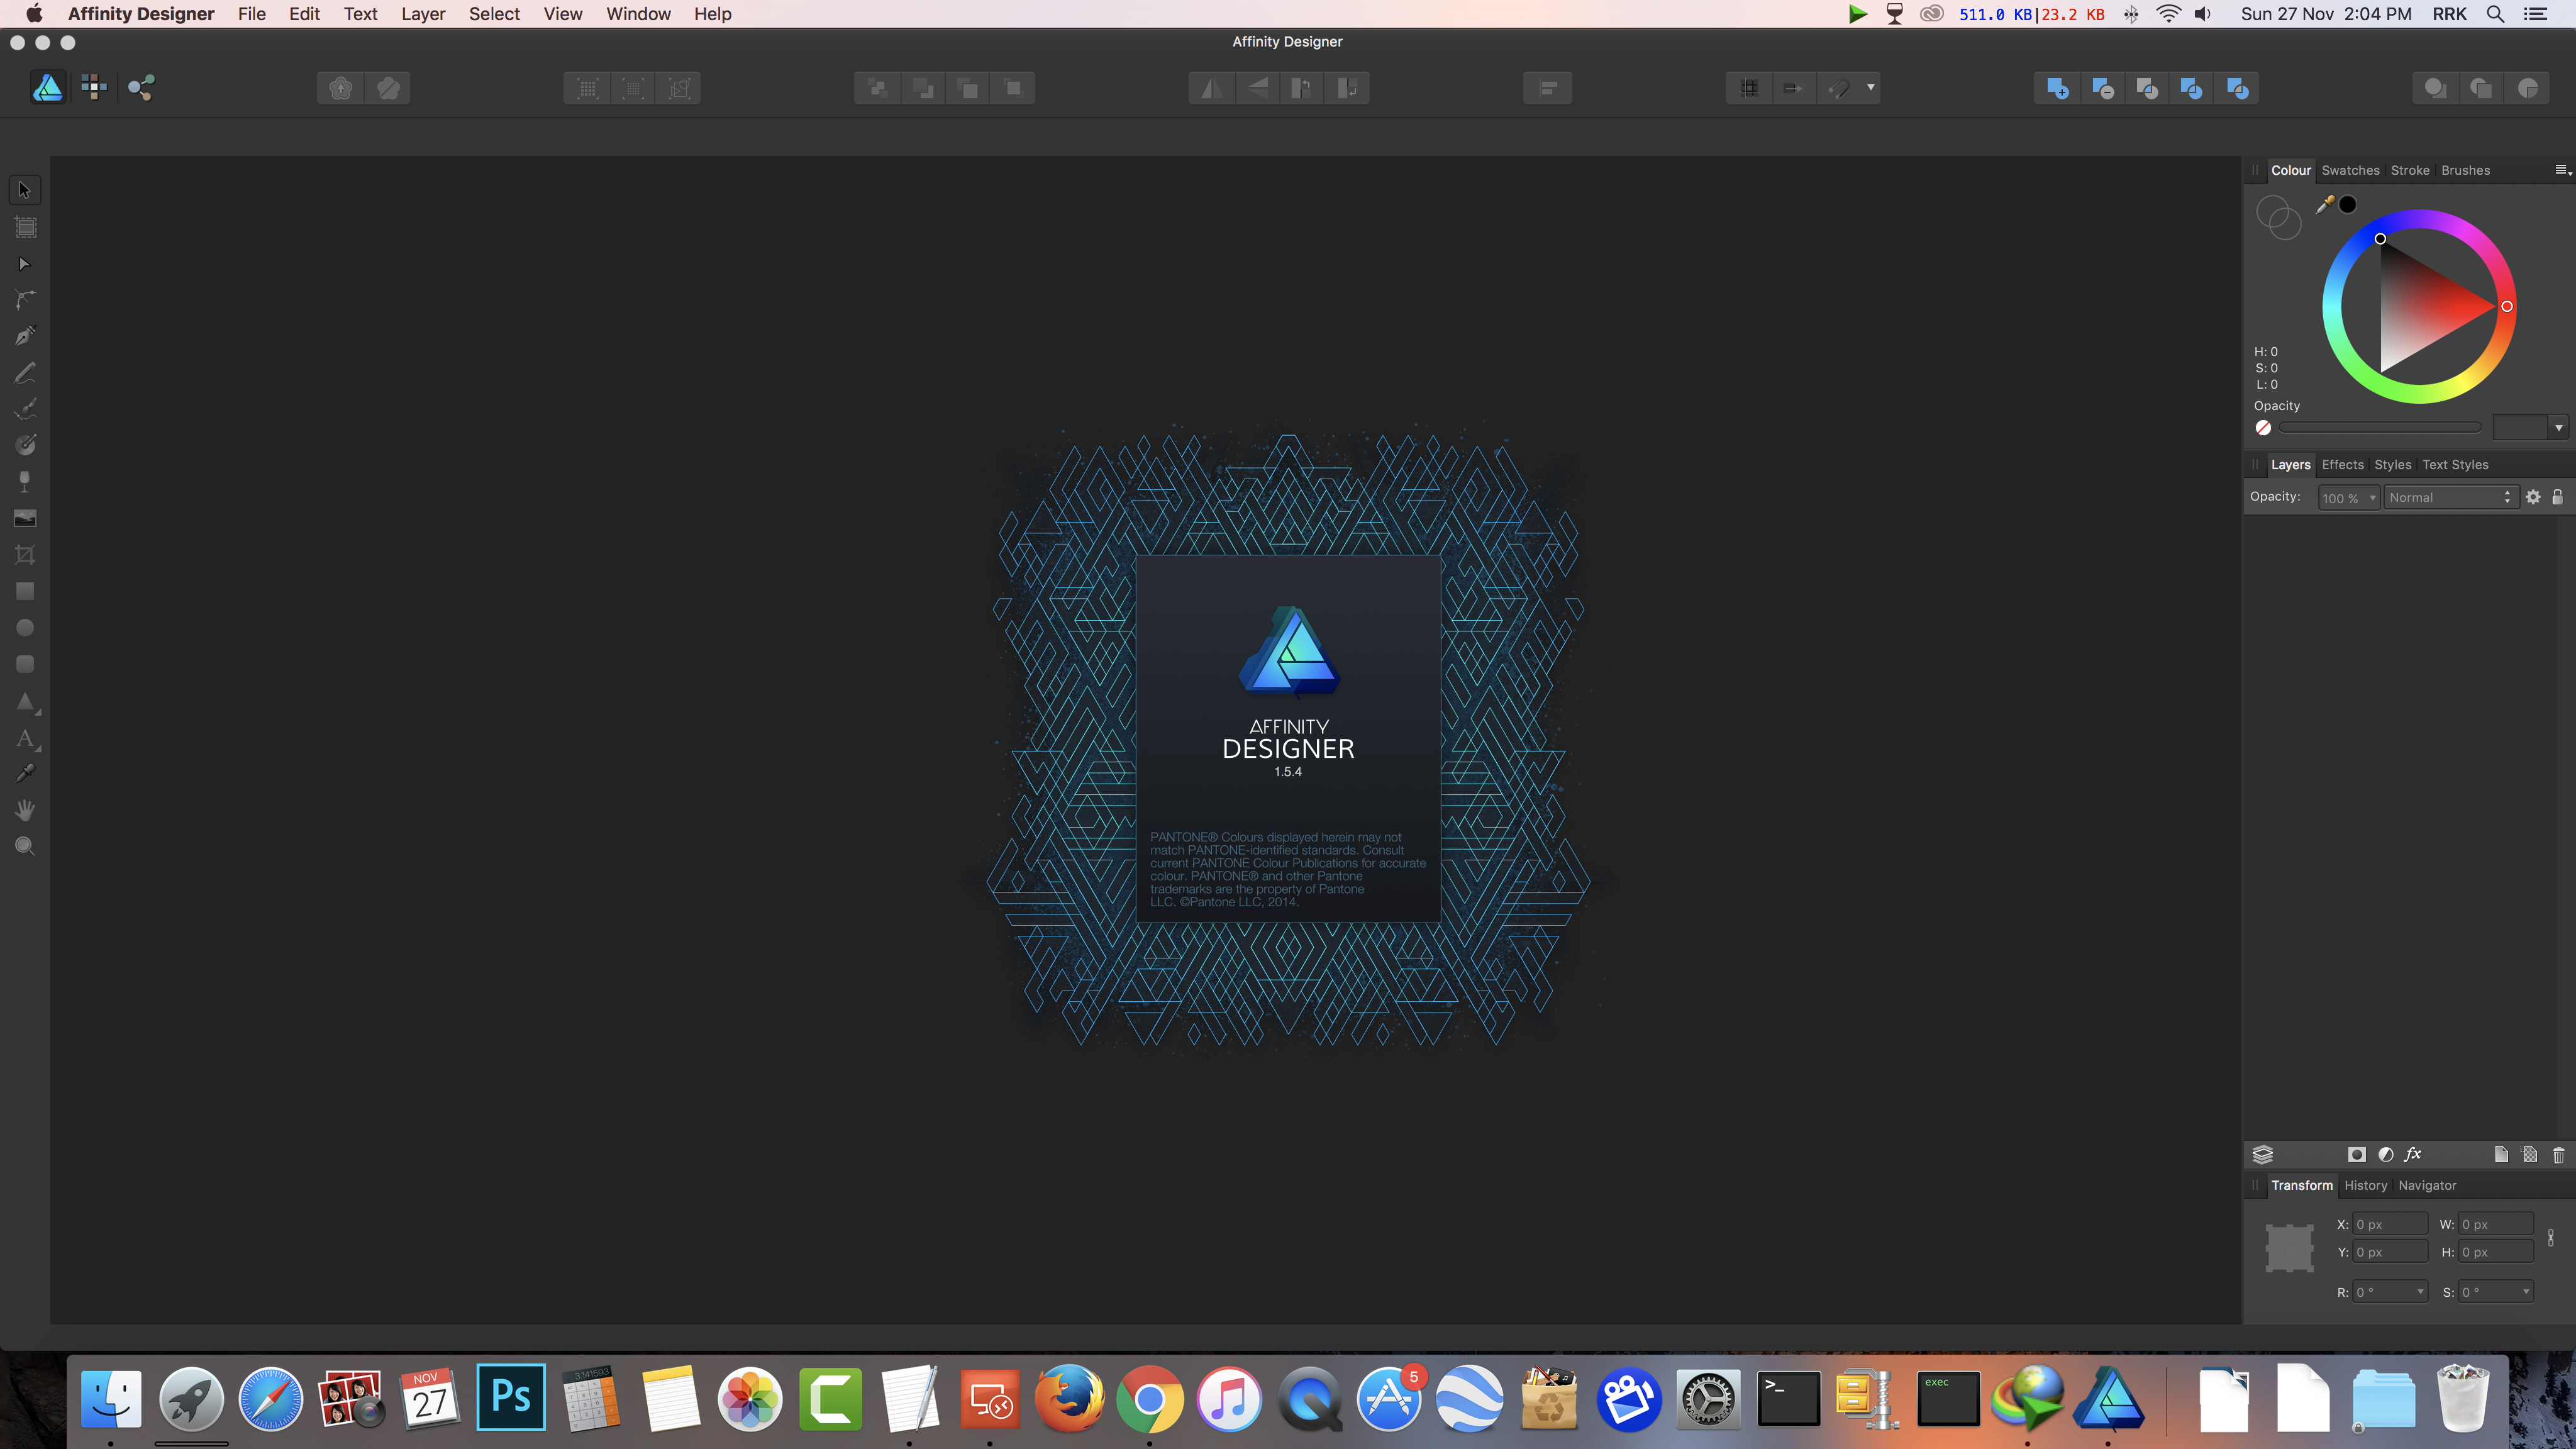
Task: Click the delete layer trash icon
Action: (x=2559, y=1154)
